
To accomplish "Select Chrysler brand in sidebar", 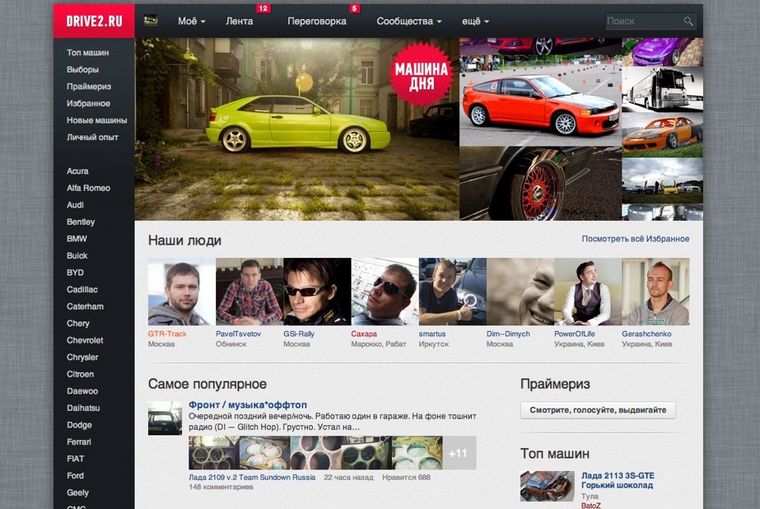I will (82, 357).
